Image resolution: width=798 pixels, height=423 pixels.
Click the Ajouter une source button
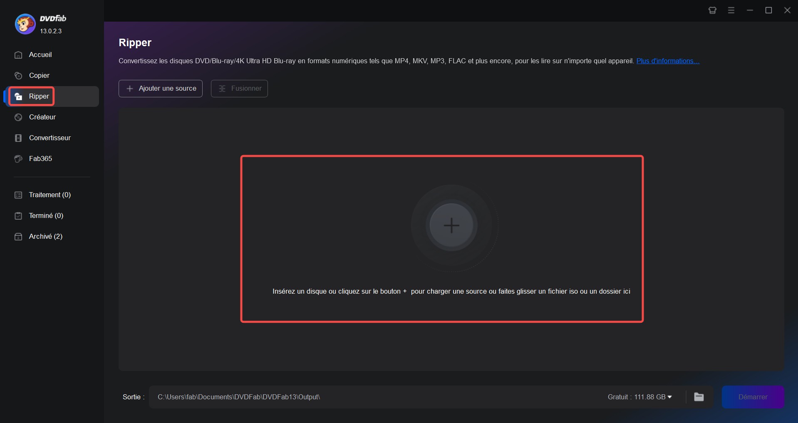point(161,89)
